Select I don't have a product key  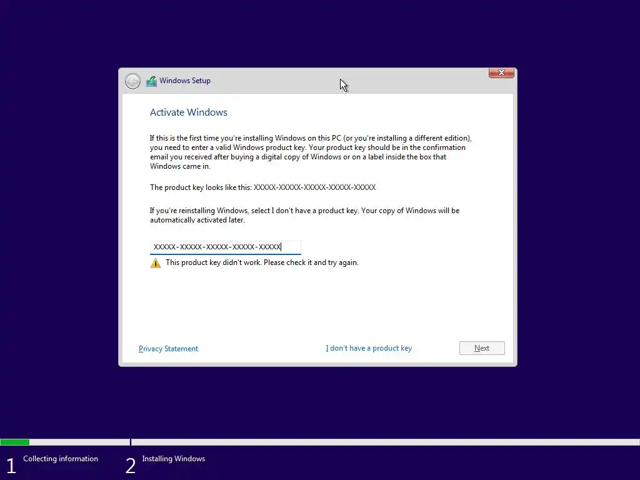click(369, 348)
